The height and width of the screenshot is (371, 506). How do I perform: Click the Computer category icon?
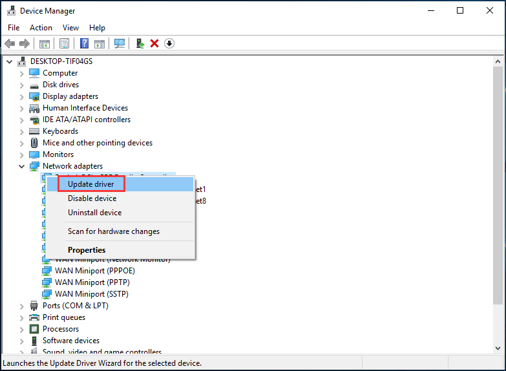34,73
